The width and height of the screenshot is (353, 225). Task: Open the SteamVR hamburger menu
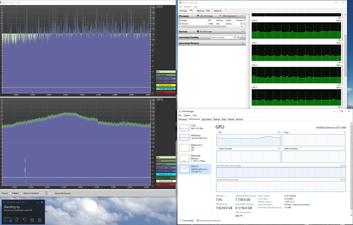pos(4,202)
